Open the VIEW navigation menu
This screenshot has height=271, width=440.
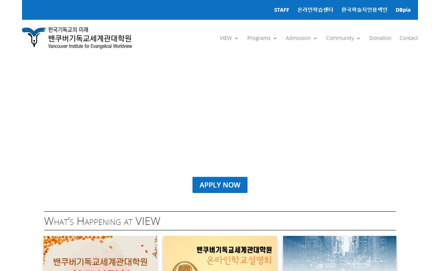tap(226, 38)
